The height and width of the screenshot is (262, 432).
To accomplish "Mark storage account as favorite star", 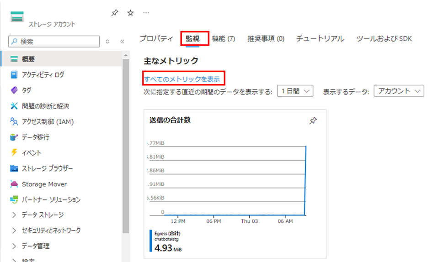I will [130, 13].
